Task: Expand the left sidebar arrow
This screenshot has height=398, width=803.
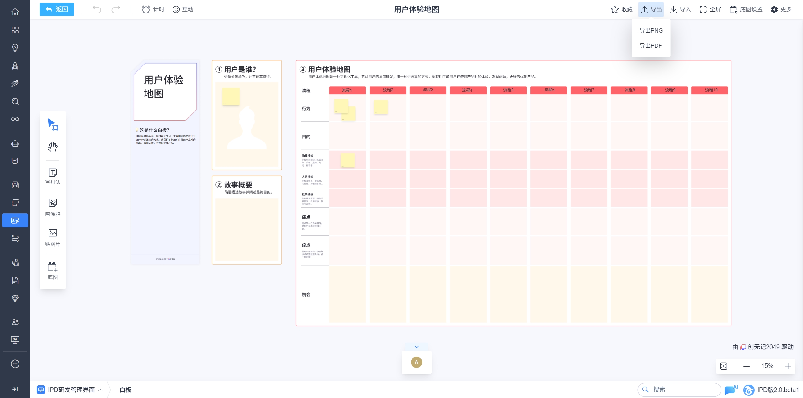Action: click(15, 389)
